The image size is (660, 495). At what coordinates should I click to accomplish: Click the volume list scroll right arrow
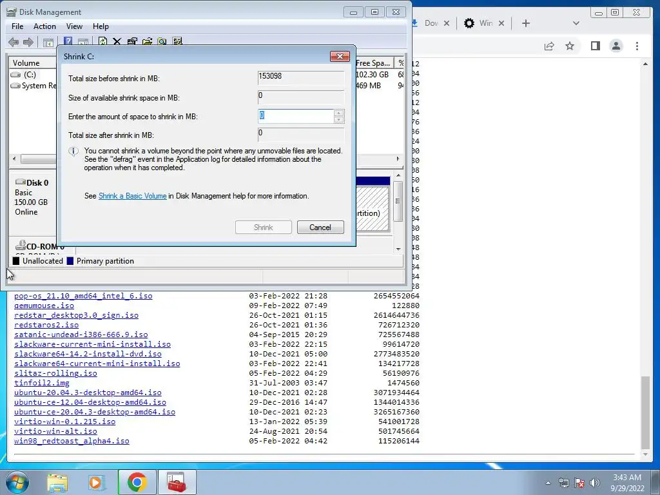click(x=398, y=159)
